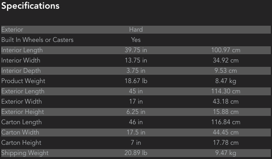Image resolution: width=272 pixels, height=159 pixels.
Task: Click the Specifications heading
Action: (30, 6)
